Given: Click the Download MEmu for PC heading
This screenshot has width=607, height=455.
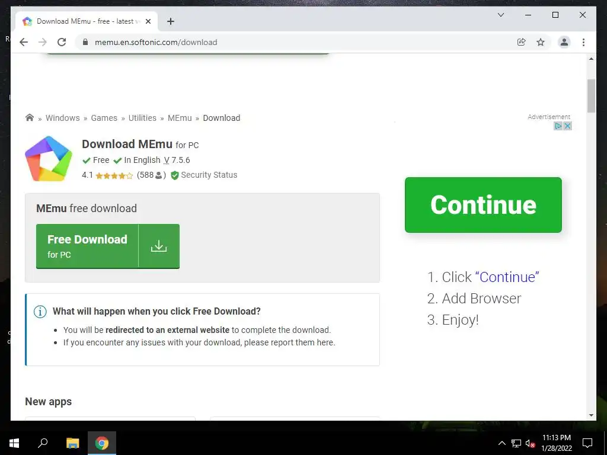Looking at the screenshot, I should coord(140,145).
